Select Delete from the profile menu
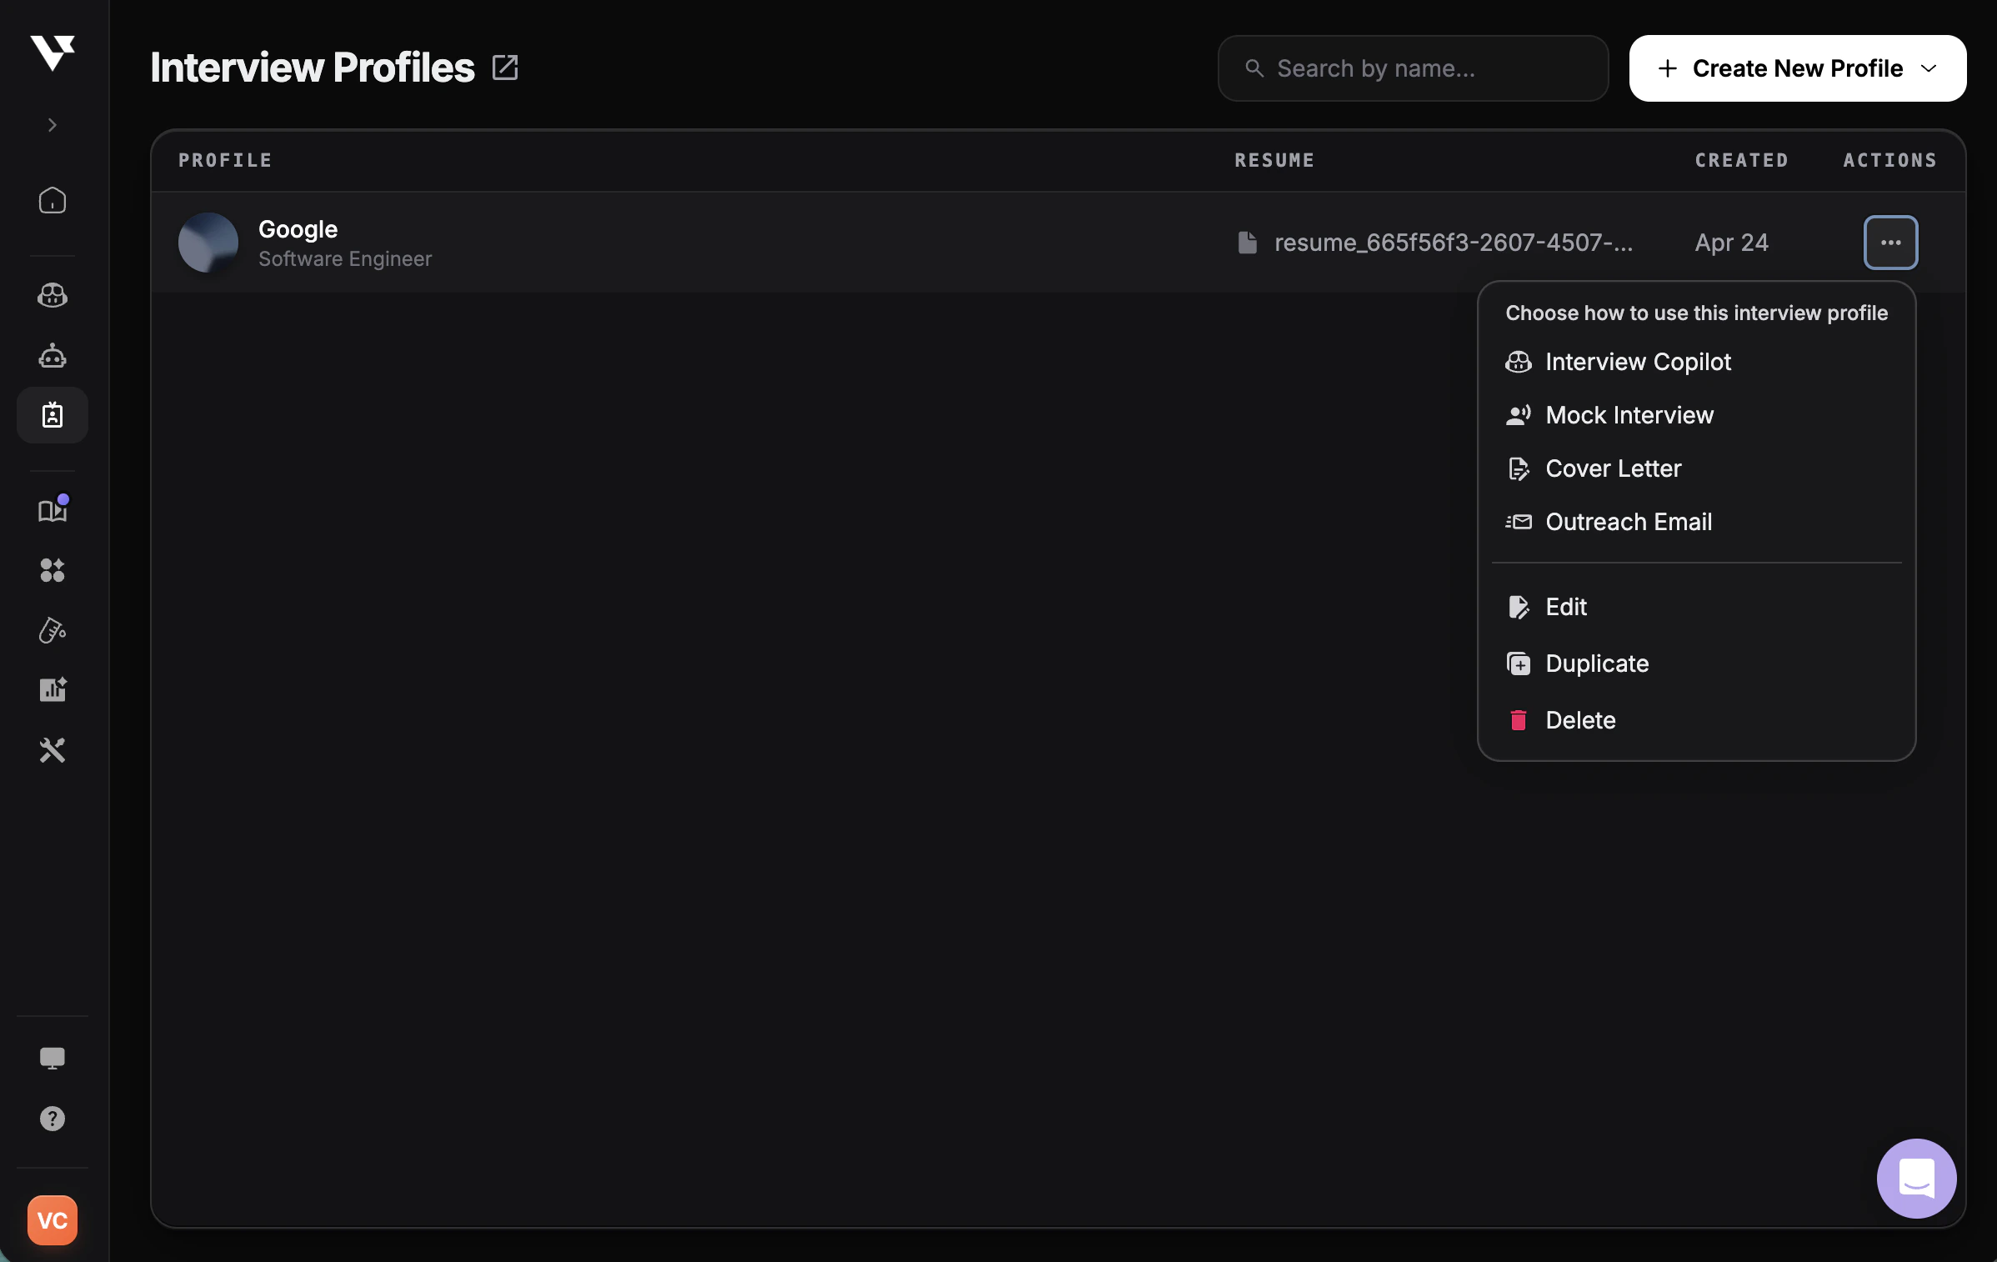This screenshot has width=1997, height=1262. click(x=1579, y=719)
